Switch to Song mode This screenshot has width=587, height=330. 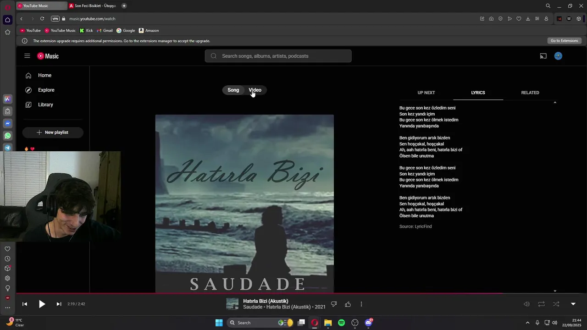tap(233, 90)
